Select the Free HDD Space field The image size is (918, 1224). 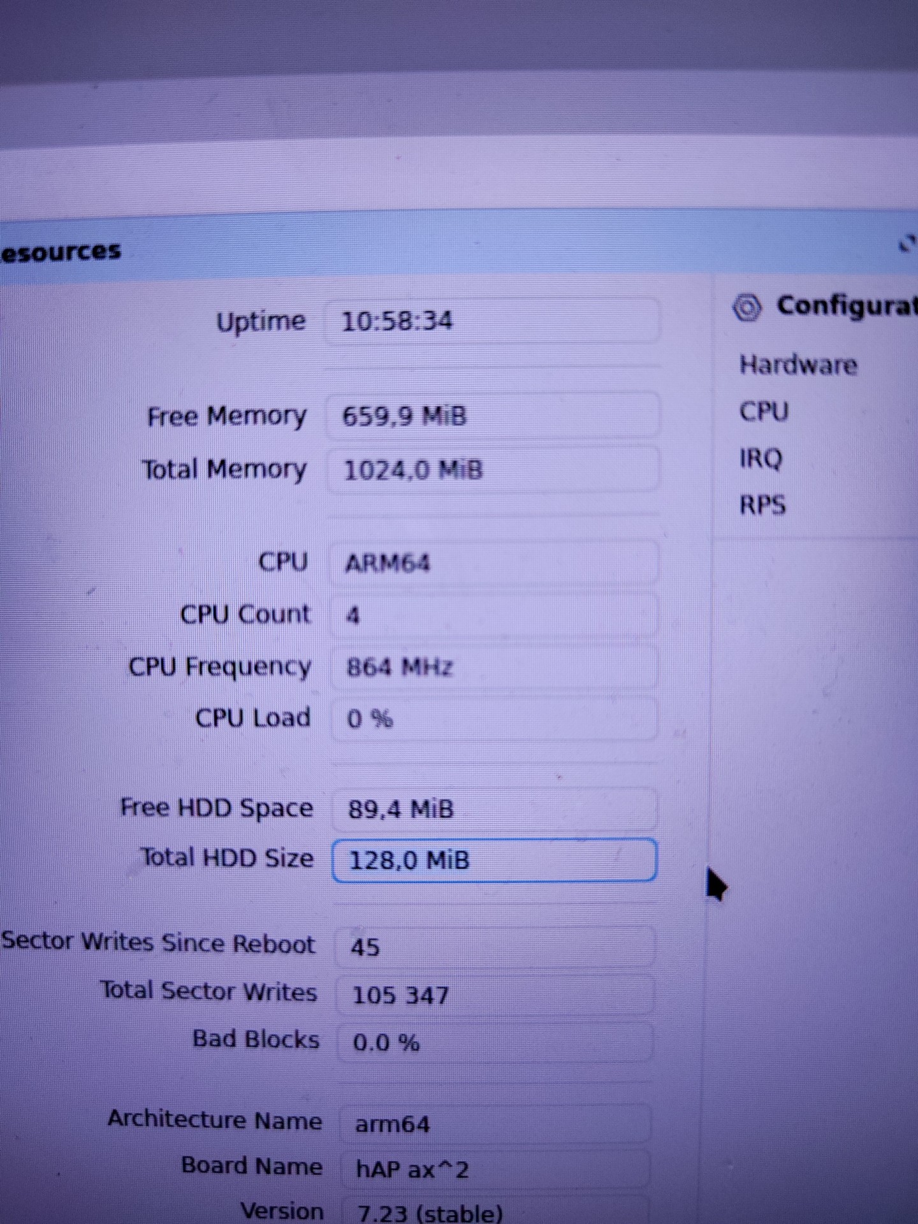[x=495, y=809]
